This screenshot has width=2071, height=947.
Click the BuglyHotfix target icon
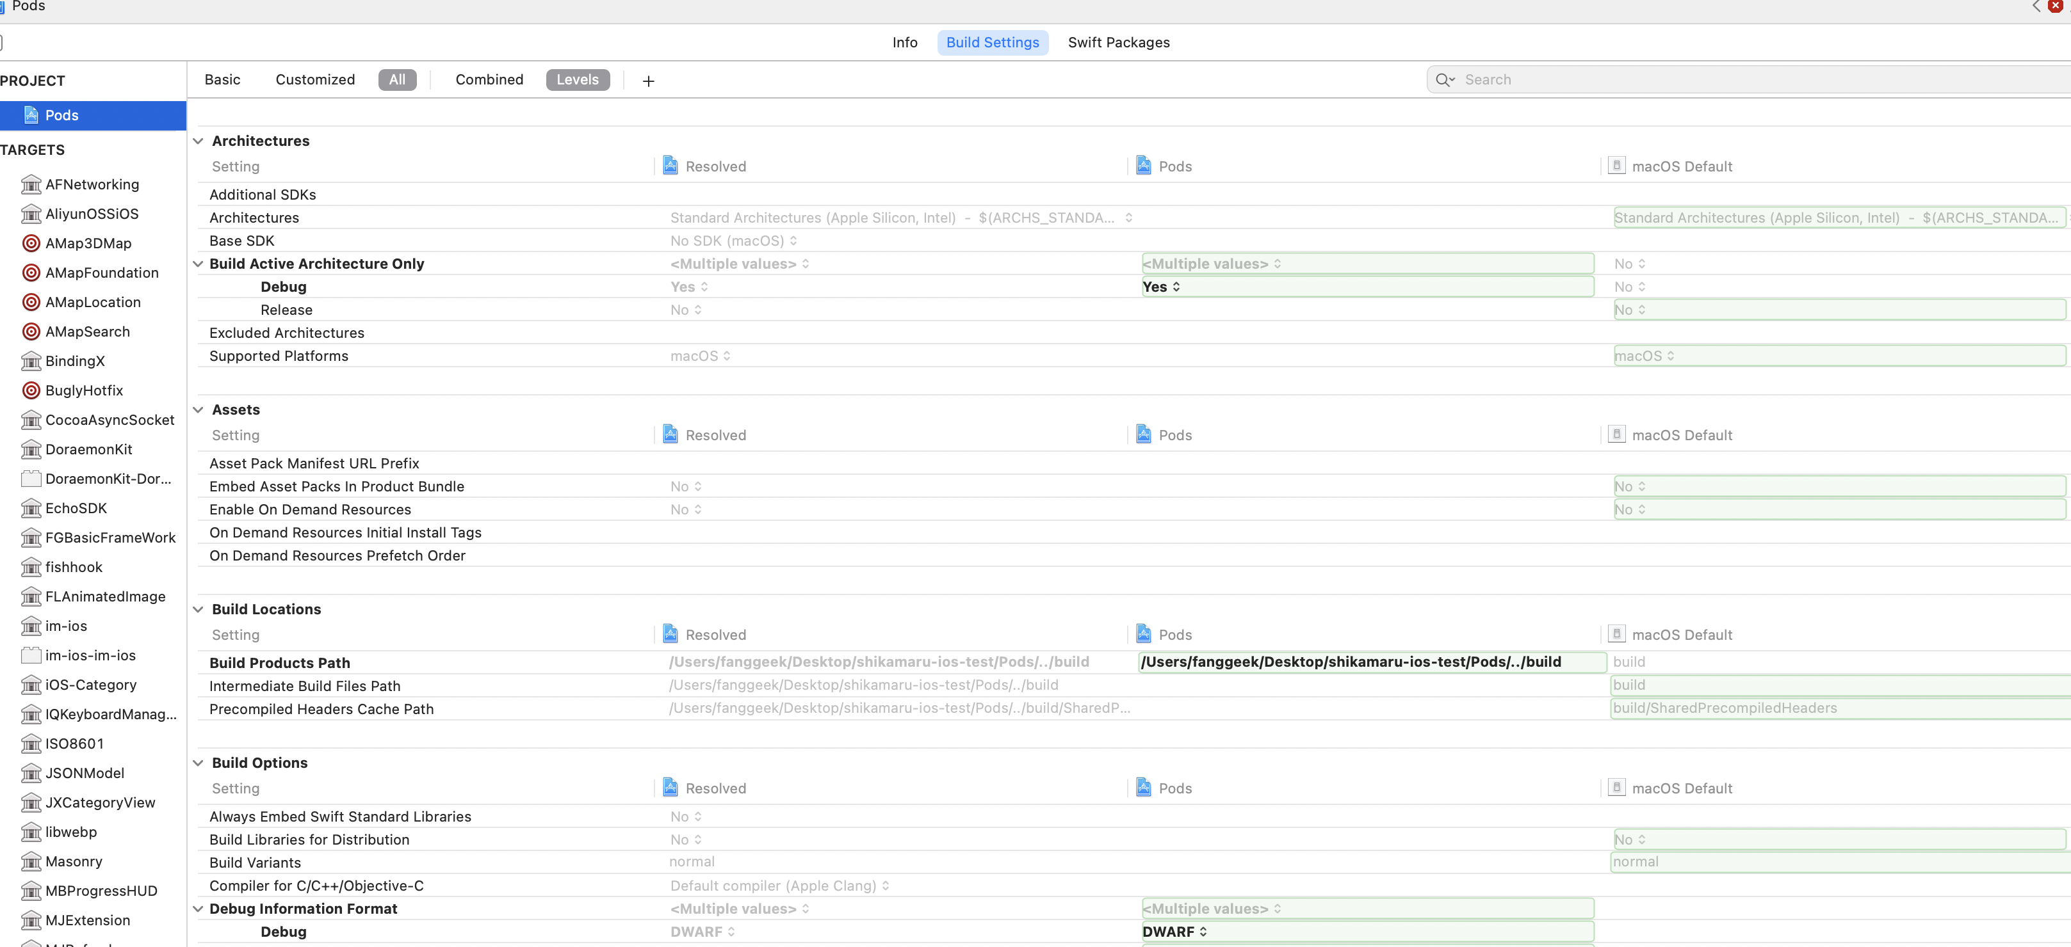tap(31, 390)
